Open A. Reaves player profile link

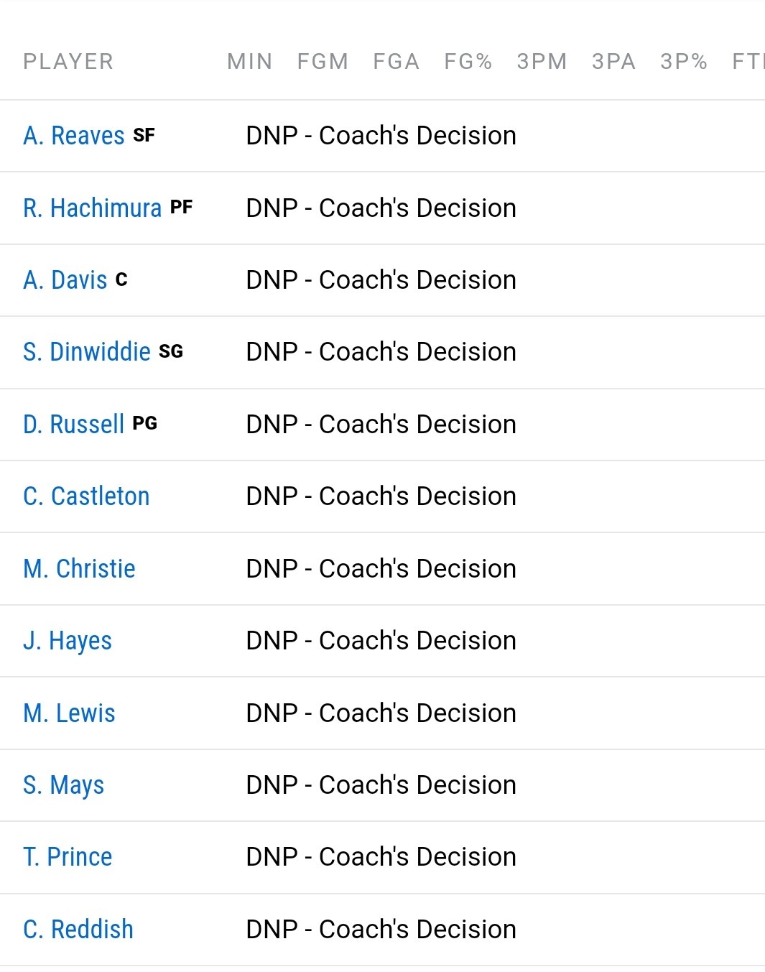(74, 136)
